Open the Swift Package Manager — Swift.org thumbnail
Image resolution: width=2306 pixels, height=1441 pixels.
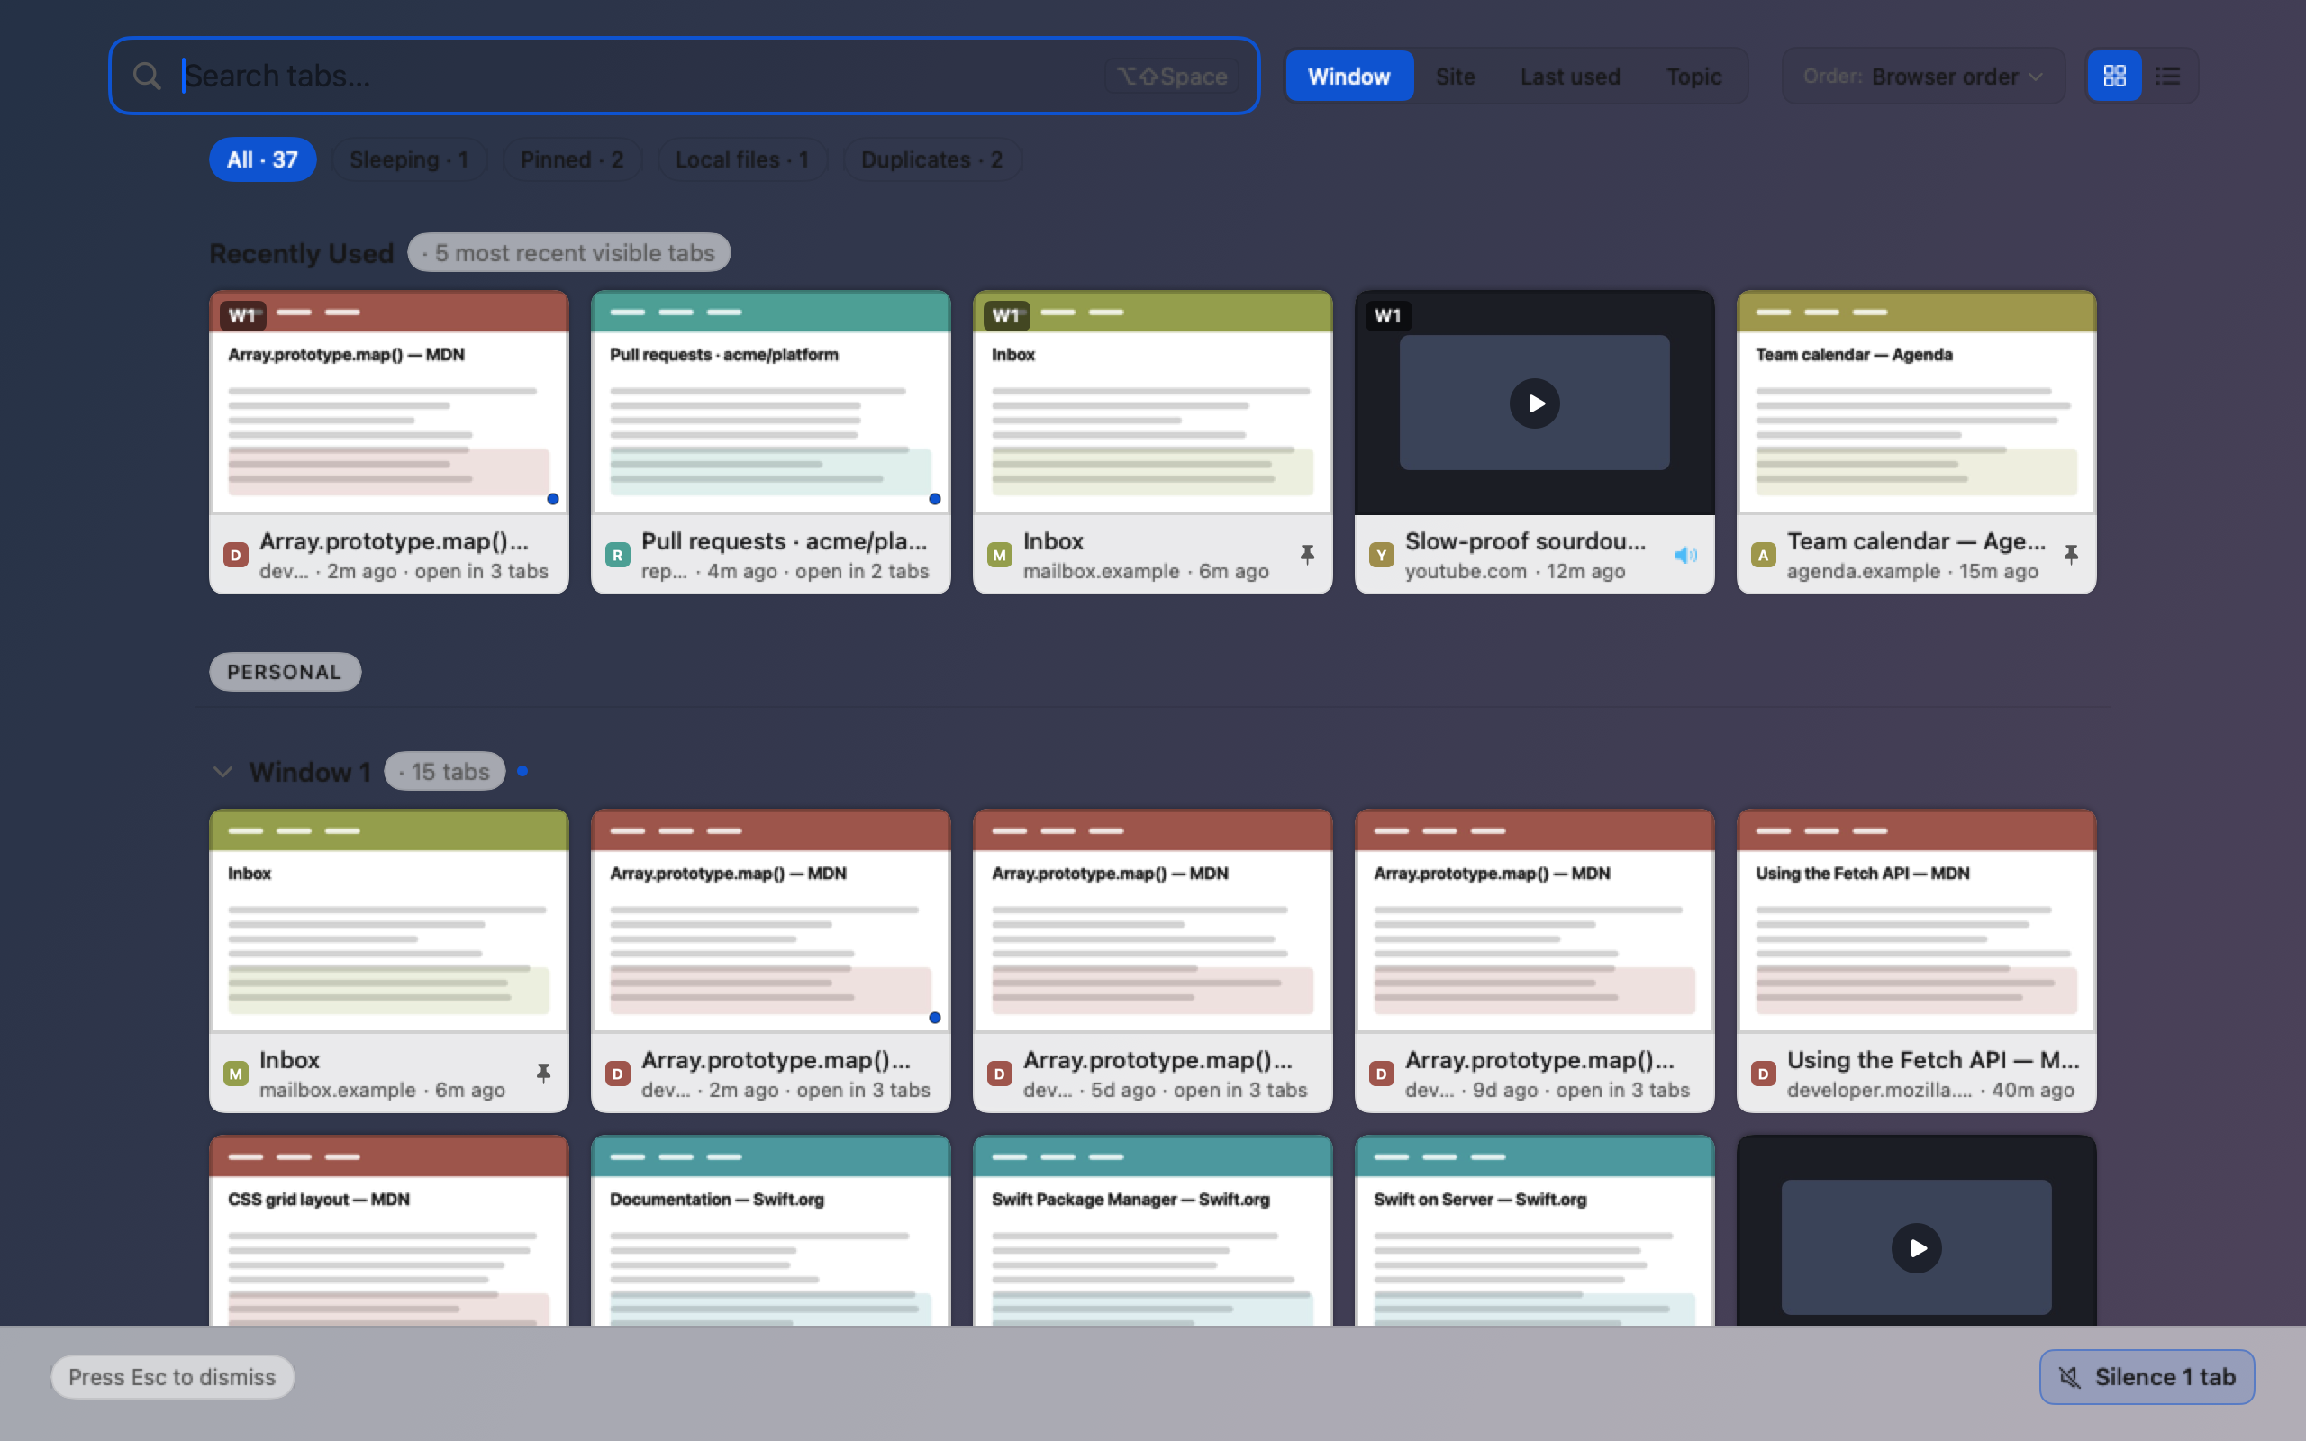(x=1152, y=1230)
